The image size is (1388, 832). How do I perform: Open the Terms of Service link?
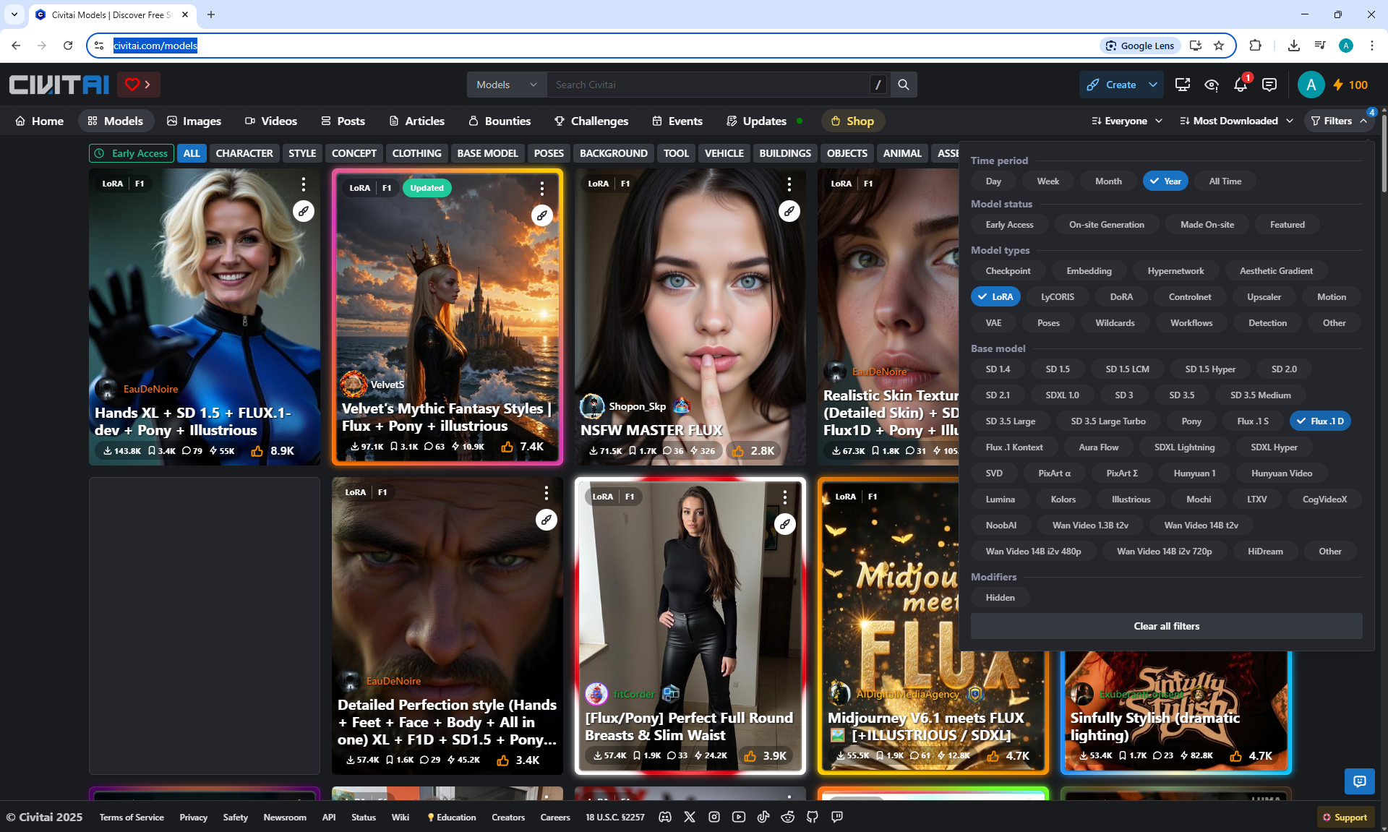click(132, 818)
